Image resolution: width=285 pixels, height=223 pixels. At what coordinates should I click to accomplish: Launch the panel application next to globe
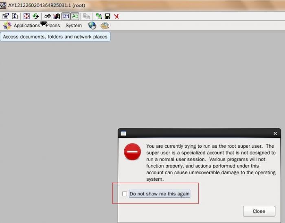click(105, 26)
